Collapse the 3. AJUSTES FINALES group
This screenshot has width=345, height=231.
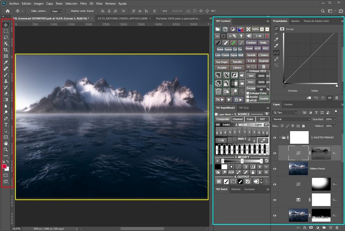pos(280,138)
